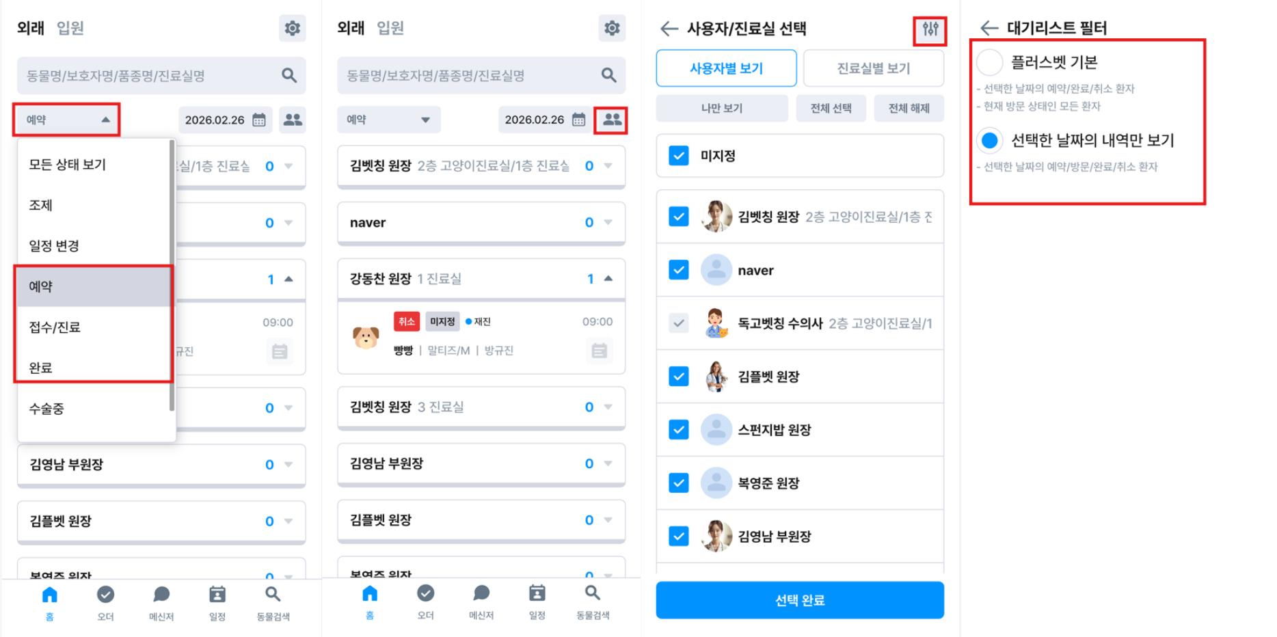Go back from 대기리스트 필터 screen
This screenshot has width=1277, height=637.
[x=989, y=28]
